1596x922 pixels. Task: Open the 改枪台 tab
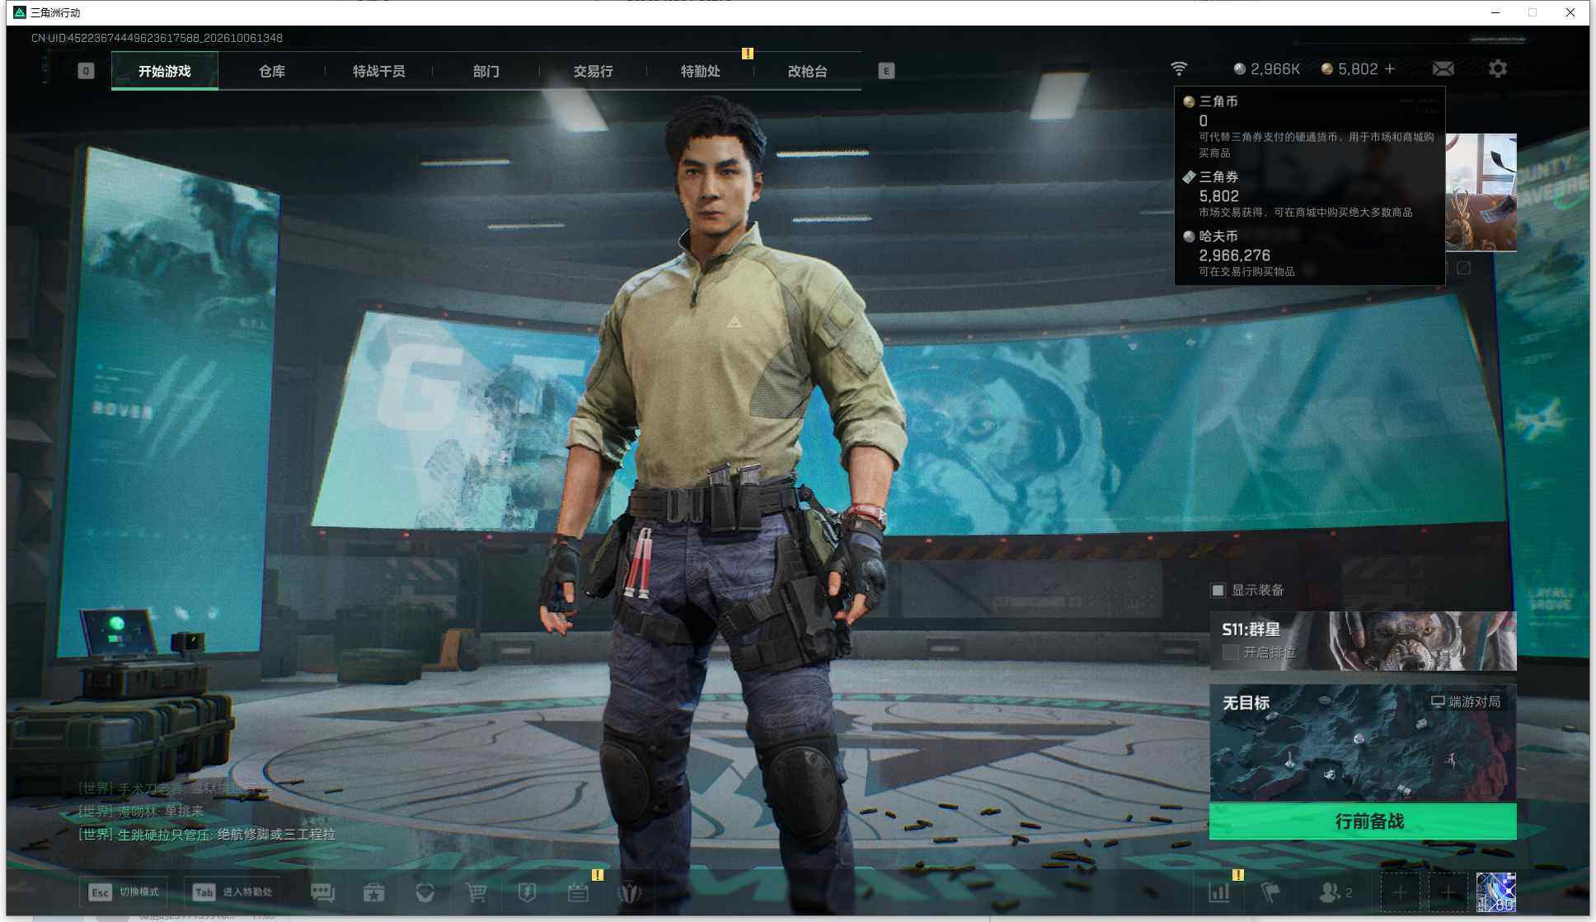pos(808,71)
